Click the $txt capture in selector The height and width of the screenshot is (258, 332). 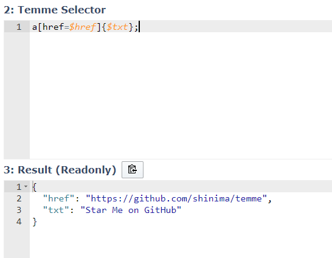coord(117,27)
